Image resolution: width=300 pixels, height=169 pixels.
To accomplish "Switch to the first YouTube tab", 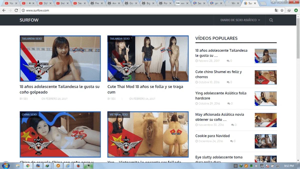I will (10, 3).
